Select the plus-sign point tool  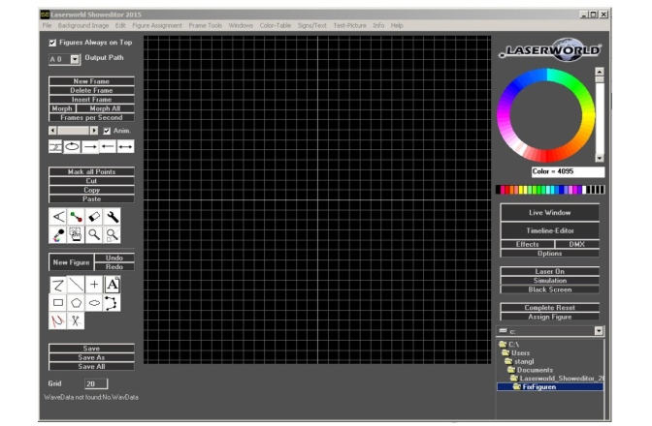(x=94, y=285)
